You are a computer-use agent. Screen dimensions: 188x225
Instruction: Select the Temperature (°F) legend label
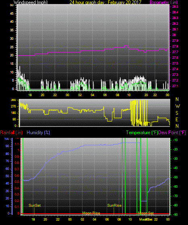pyautogui.click(x=142, y=133)
